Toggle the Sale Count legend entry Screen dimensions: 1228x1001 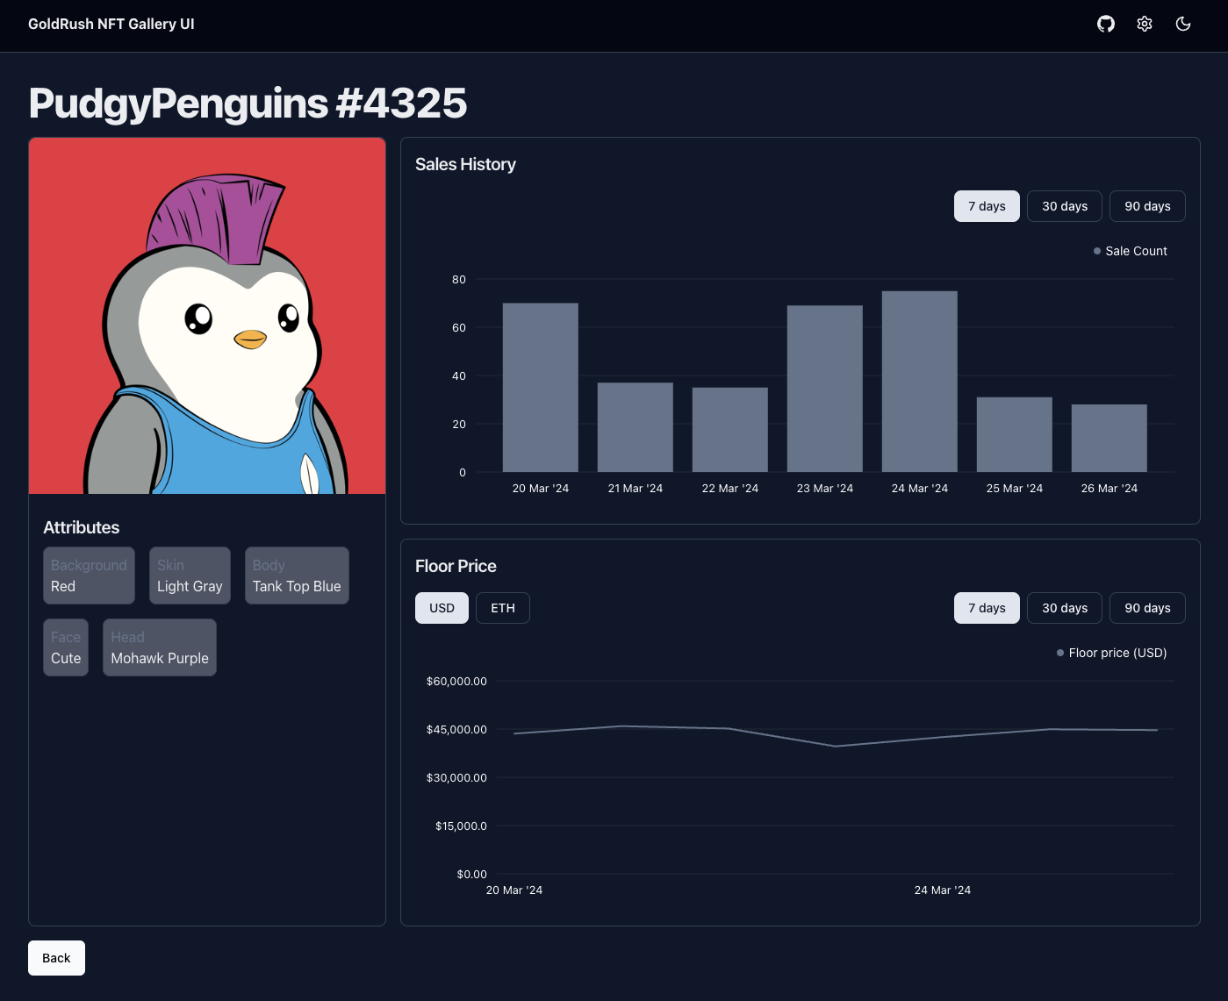(x=1130, y=251)
